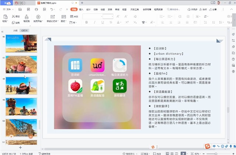Open the Insert ribbon tab
Image resolution: width=236 pixels, height=155 pixels.
click(81, 10)
